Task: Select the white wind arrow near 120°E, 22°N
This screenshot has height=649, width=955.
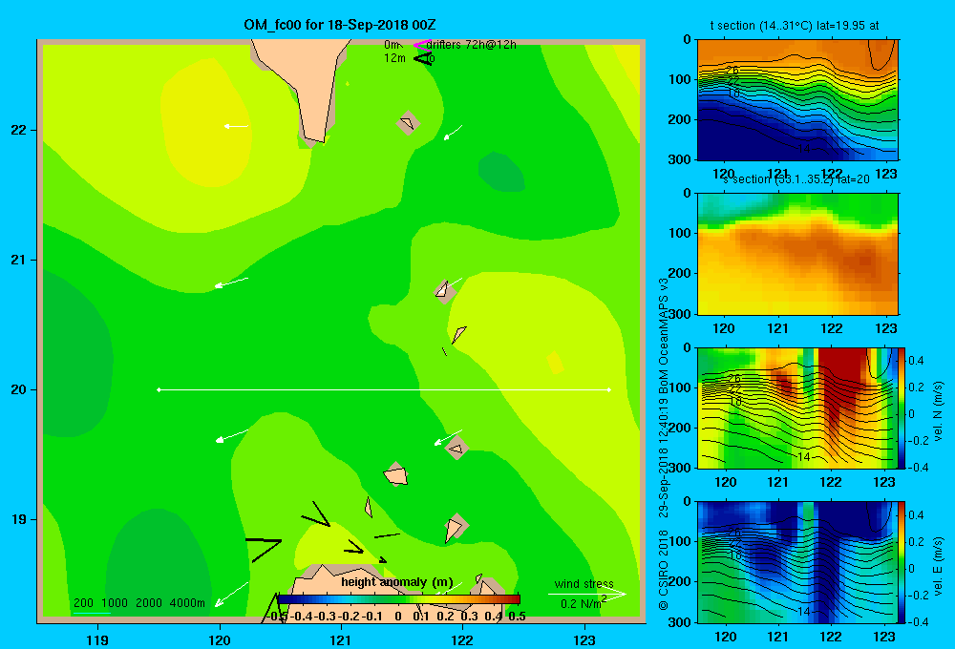Action: 236,126
